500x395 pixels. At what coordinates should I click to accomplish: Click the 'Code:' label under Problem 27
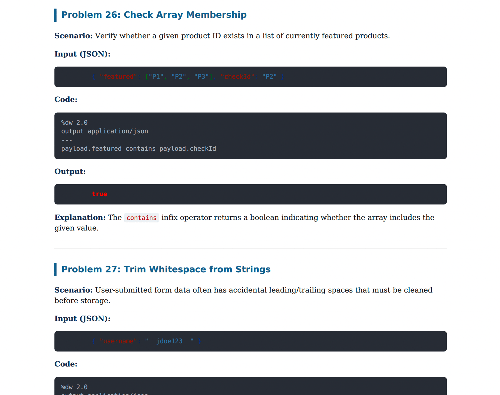pyautogui.click(x=66, y=364)
